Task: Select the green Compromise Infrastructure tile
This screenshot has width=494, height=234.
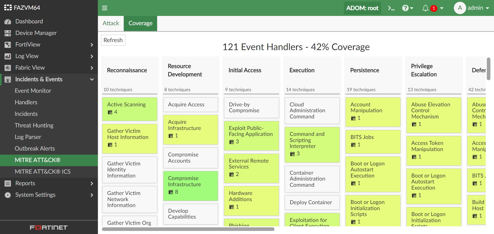Action: [x=190, y=186]
